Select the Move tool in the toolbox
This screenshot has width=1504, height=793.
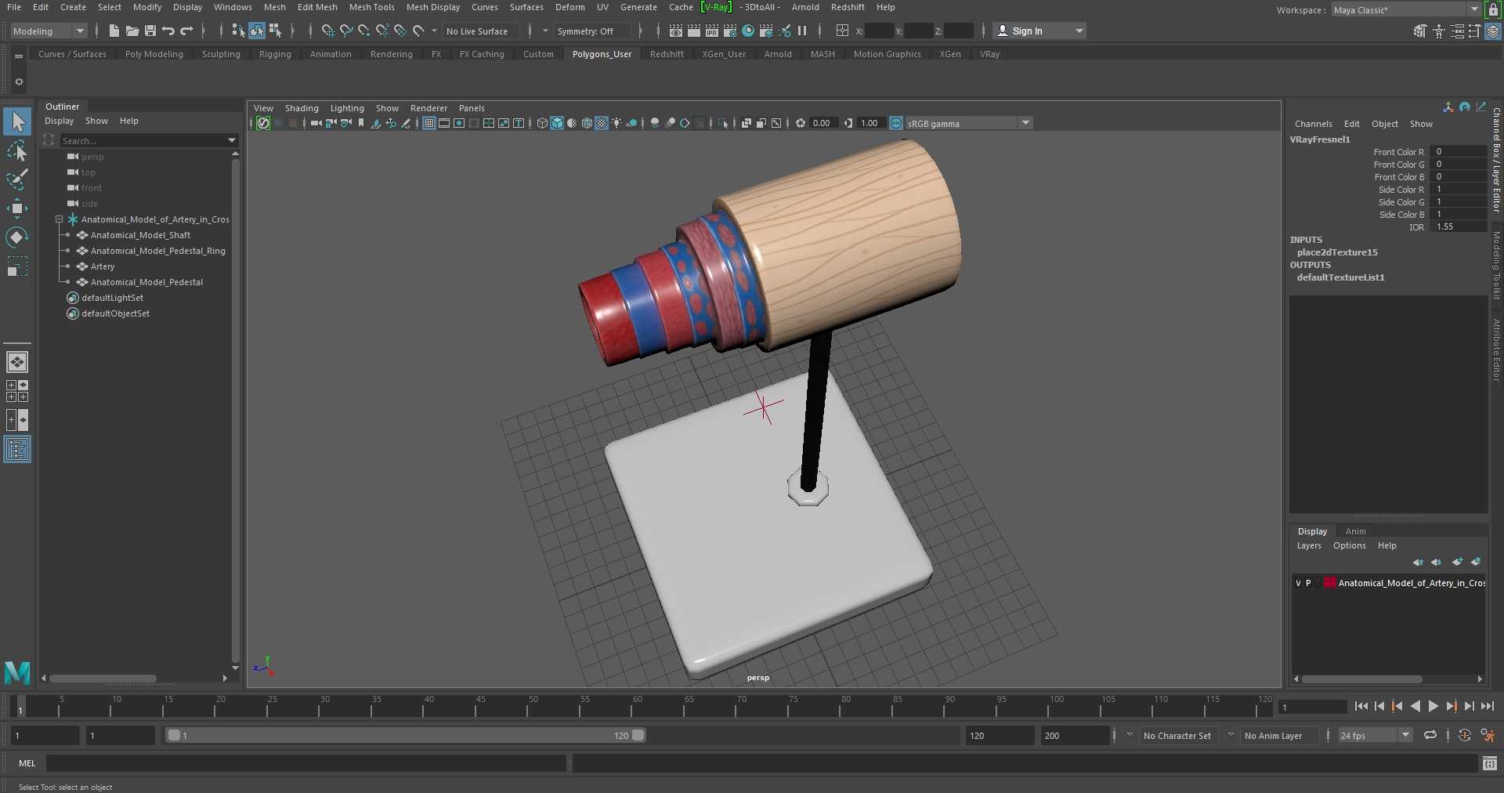17,208
